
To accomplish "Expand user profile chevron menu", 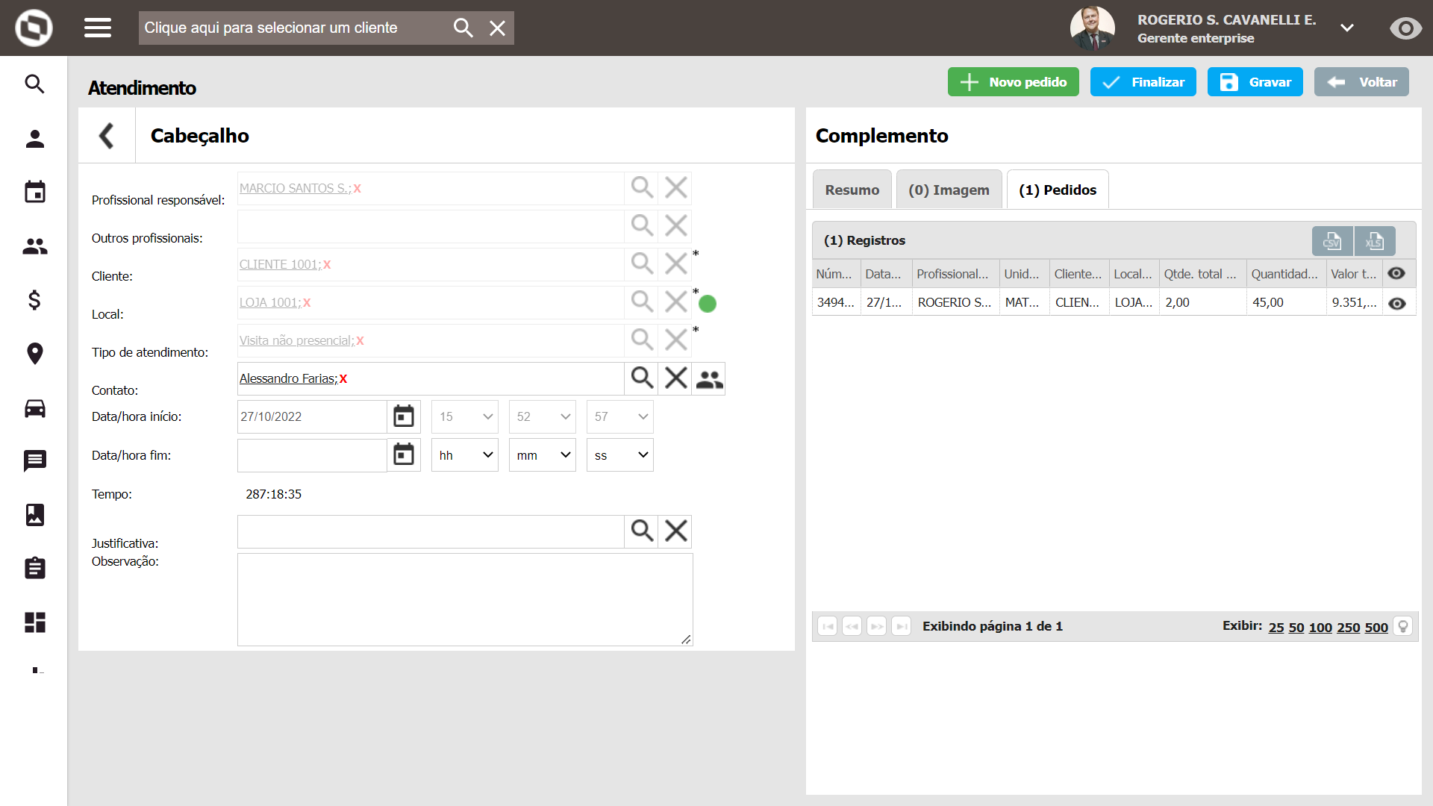I will [x=1347, y=28].
